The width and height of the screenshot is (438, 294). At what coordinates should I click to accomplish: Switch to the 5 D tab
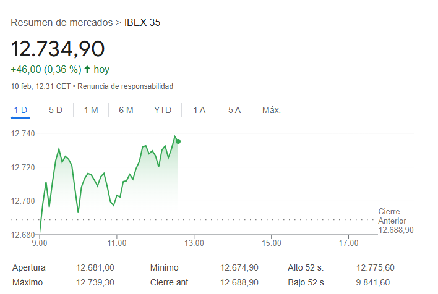(x=56, y=110)
